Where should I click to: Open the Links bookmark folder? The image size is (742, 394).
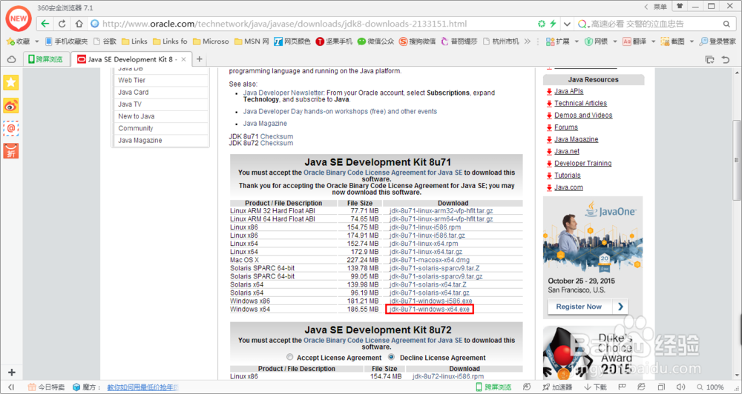(134, 41)
